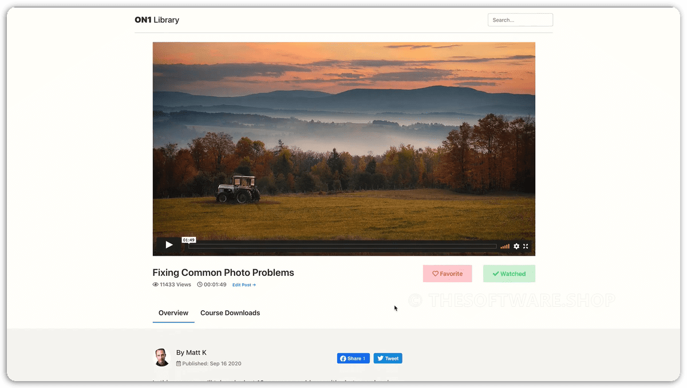Click the Fixing Common Photo Problems title

pos(223,272)
